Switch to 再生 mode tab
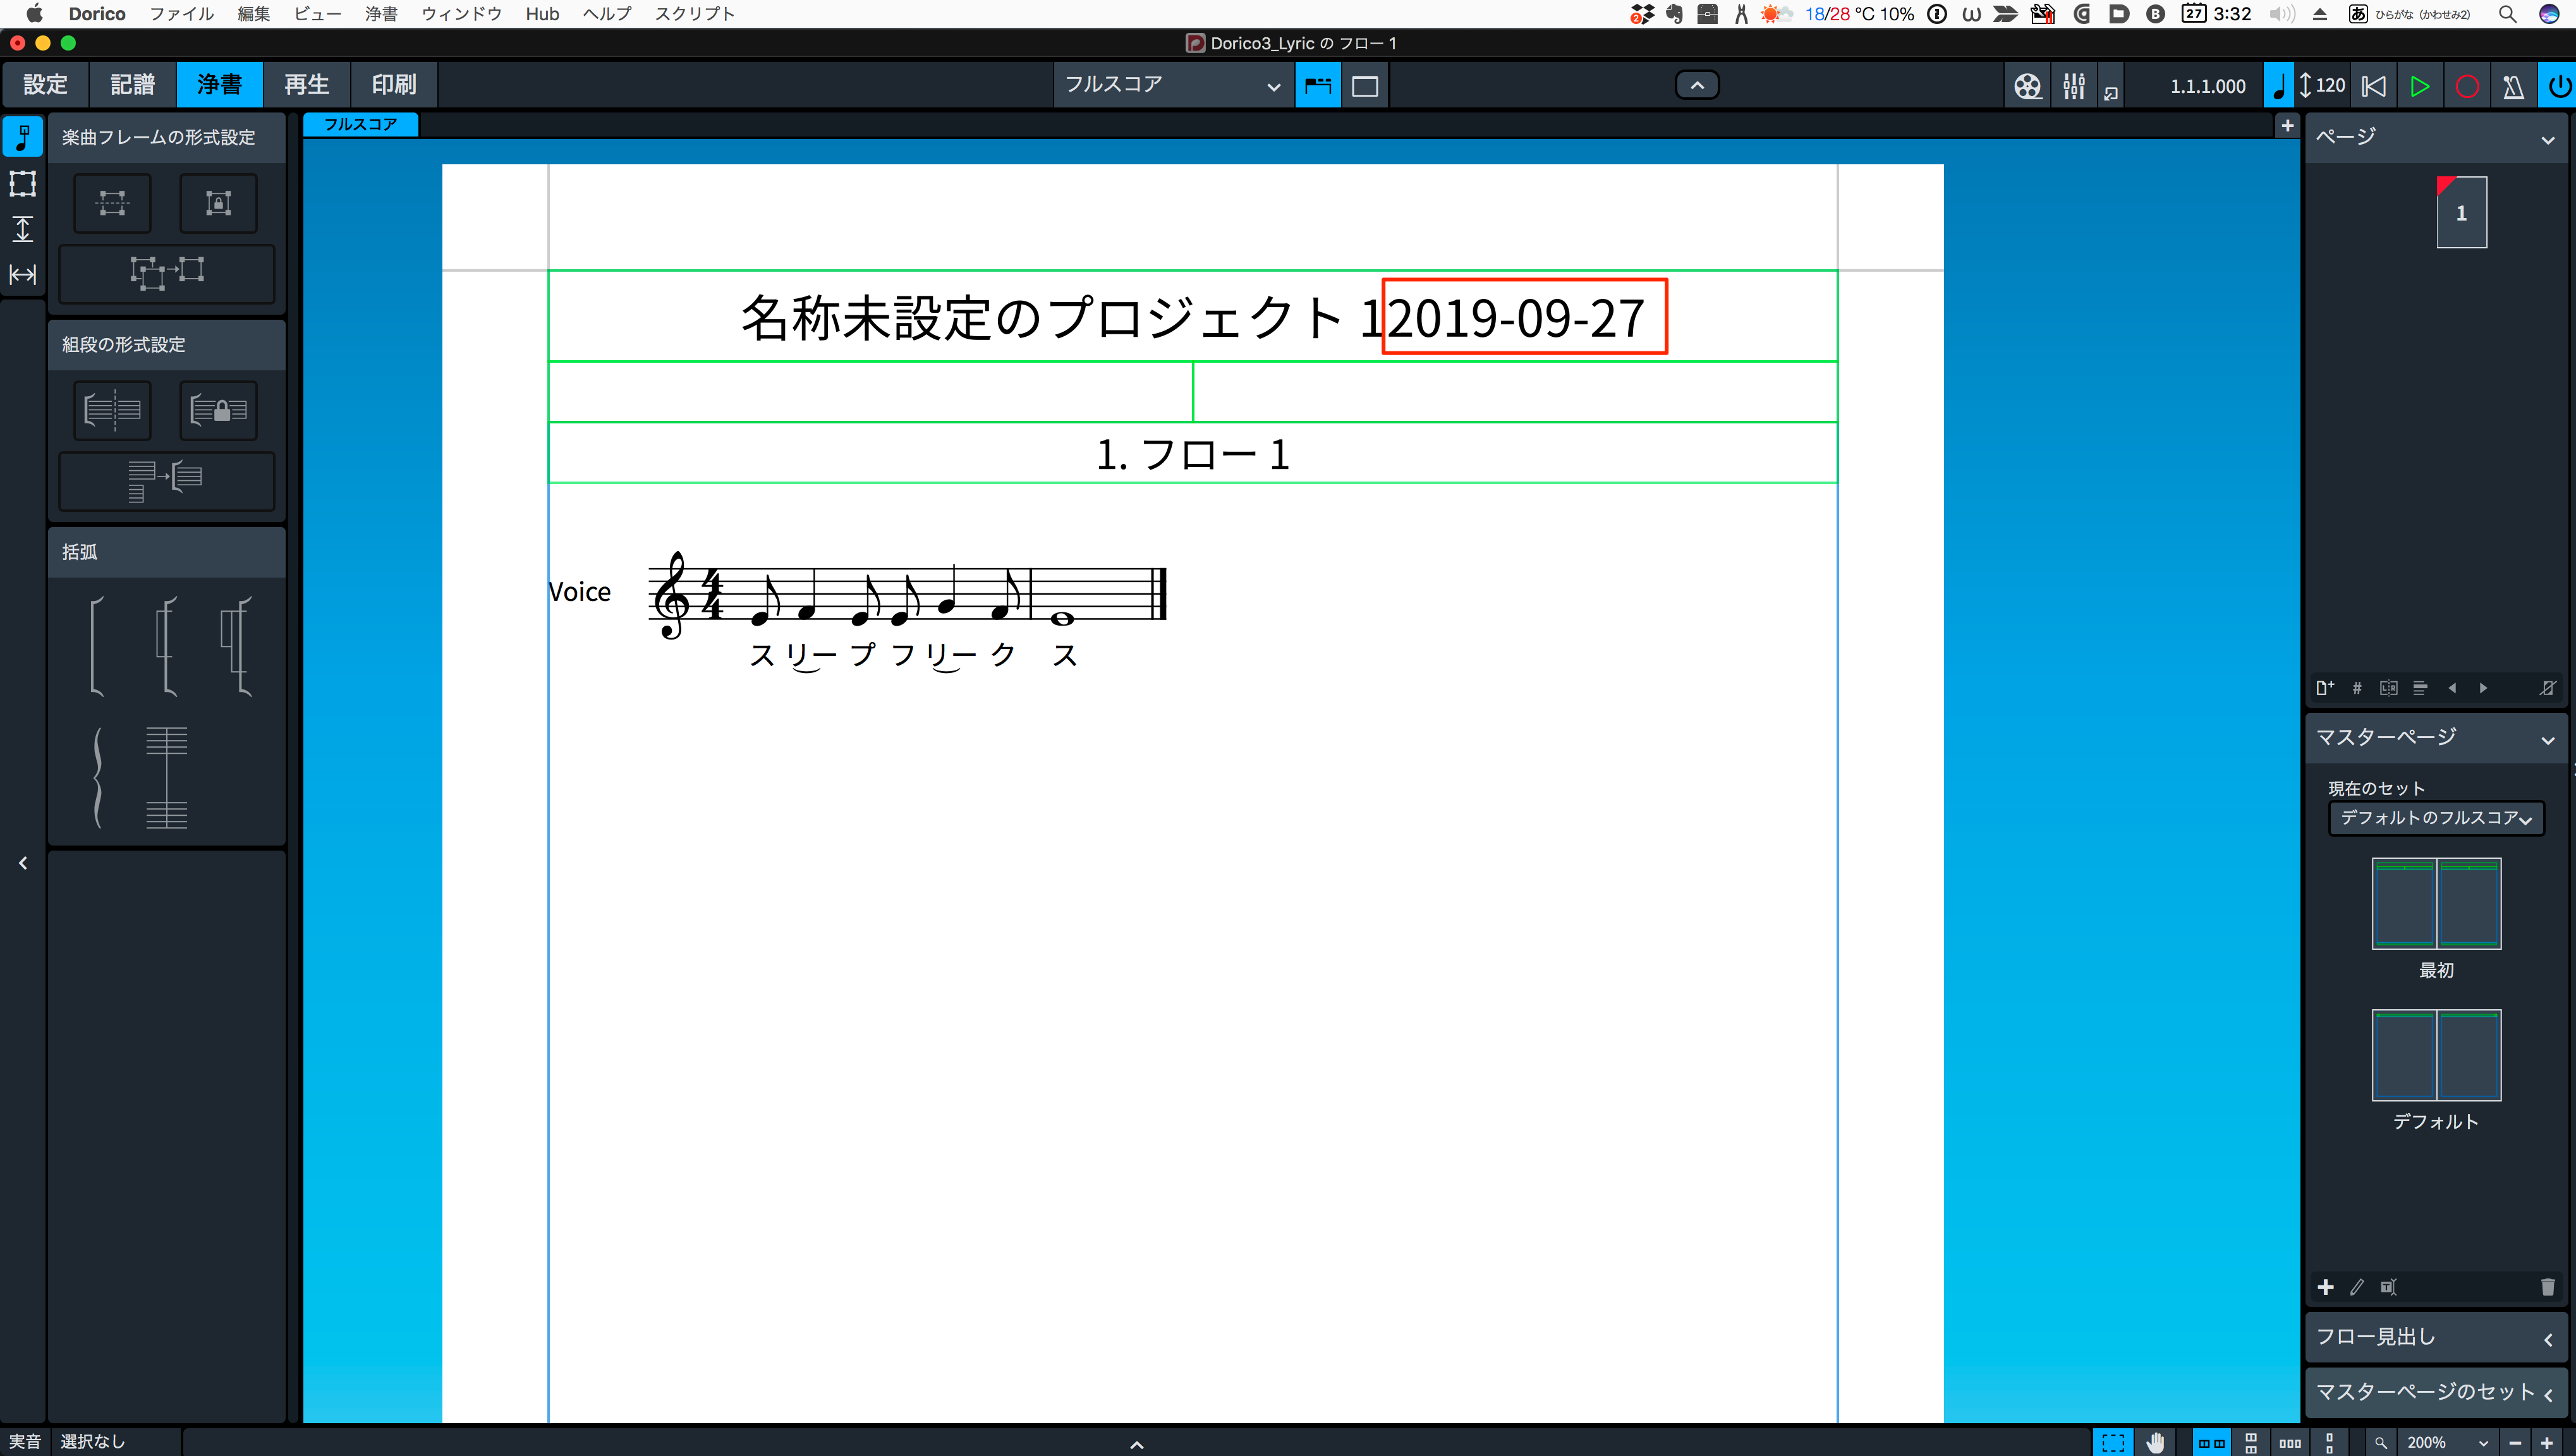 306,85
